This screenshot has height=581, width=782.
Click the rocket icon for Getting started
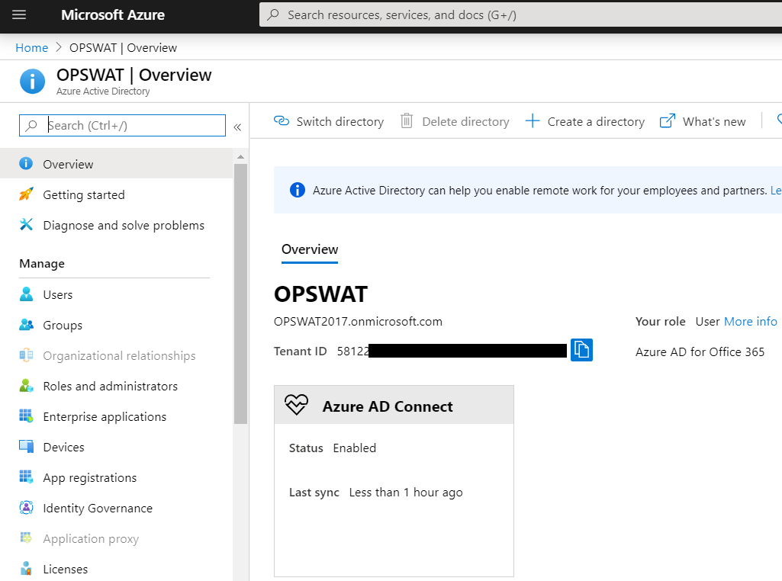(x=26, y=194)
